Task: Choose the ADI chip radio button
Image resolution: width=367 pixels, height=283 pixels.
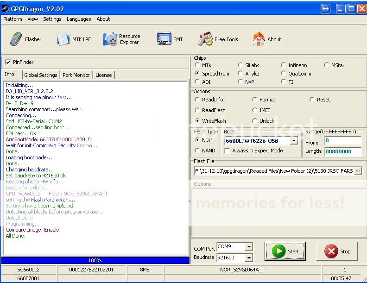Action: pyautogui.click(x=197, y=82)
